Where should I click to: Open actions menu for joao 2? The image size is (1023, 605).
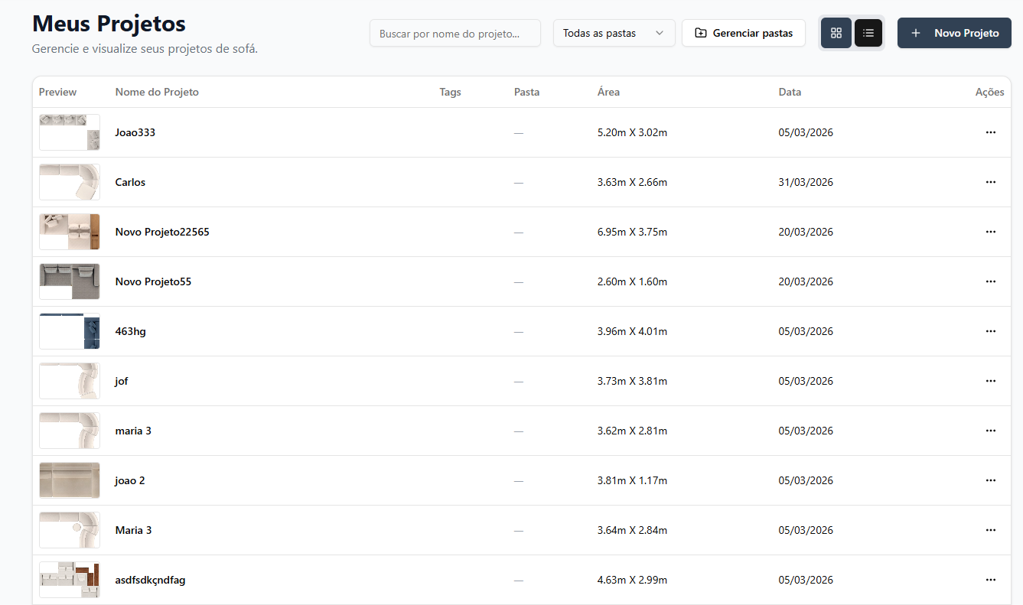pyautogui.click(x=991, y=480)
